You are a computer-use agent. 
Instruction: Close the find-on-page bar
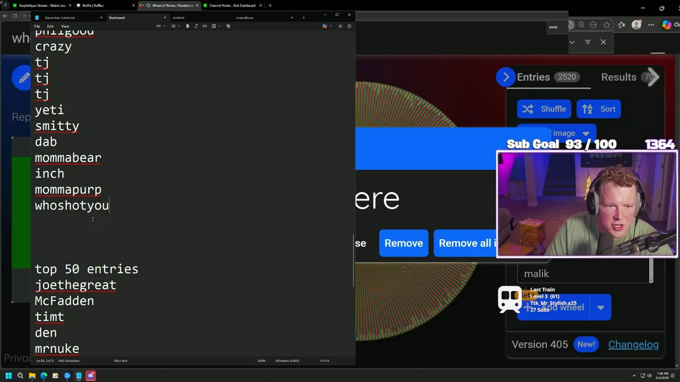click(x=603, y=42)
